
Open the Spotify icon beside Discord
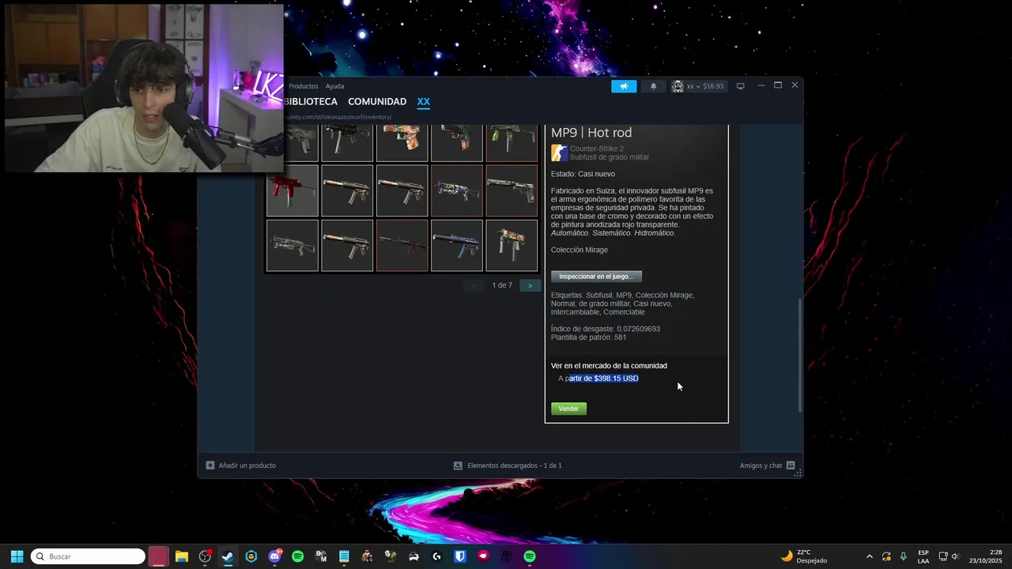coord(298,556)
